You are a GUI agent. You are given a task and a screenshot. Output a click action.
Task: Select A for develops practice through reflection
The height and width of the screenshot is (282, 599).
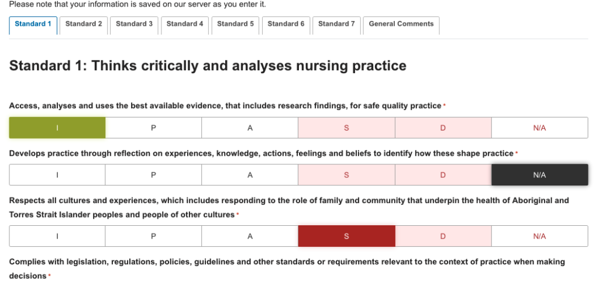(250, 175)
